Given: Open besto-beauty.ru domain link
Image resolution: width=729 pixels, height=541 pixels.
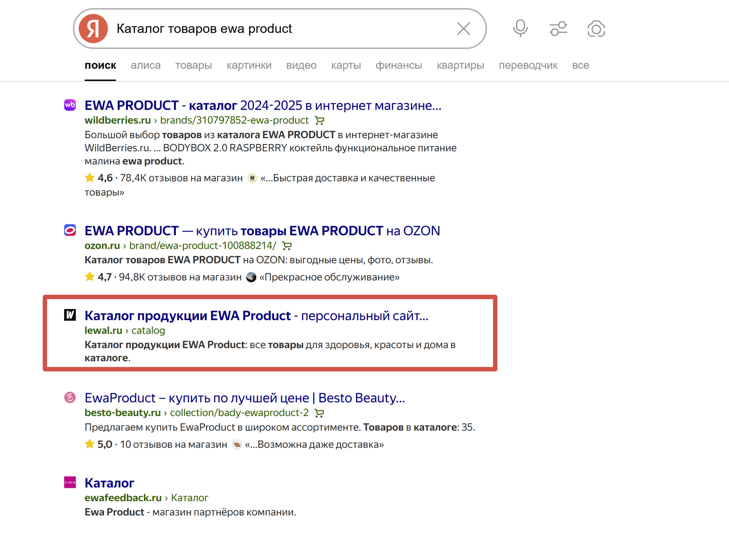Looking at the screenshot, I should [x=123, y=413].
